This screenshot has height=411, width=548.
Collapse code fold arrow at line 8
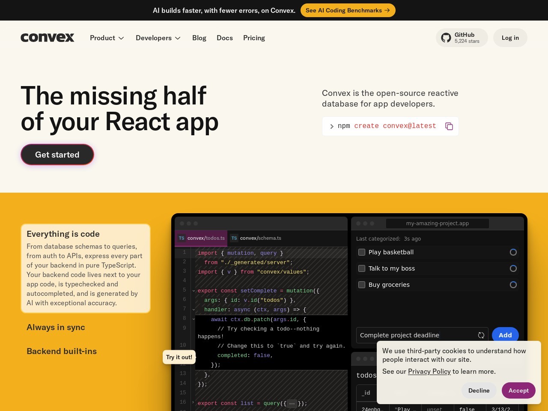[x=194, y=319]
